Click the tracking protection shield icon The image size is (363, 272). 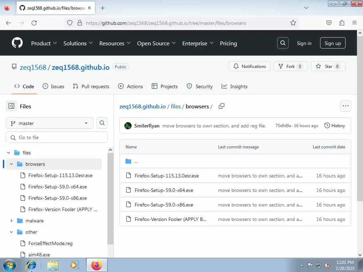click(x=70, y=23)
